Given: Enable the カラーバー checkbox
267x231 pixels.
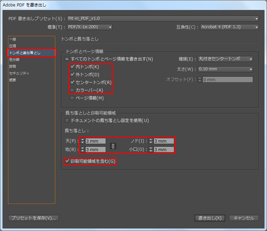Looking at the screenshot, I should [72, 90].
